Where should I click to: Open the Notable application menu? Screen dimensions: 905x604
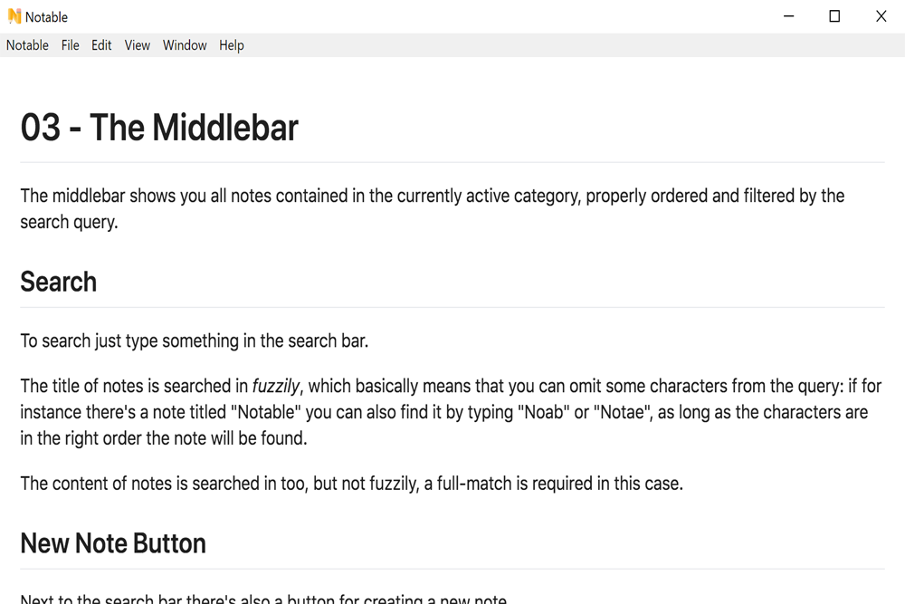click(x=27, y=45)
